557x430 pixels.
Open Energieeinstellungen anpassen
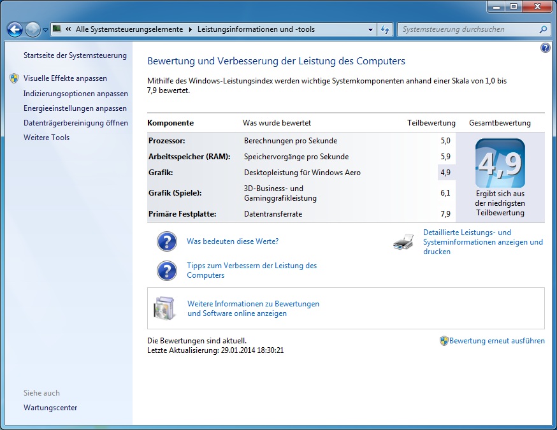point(75,108)
